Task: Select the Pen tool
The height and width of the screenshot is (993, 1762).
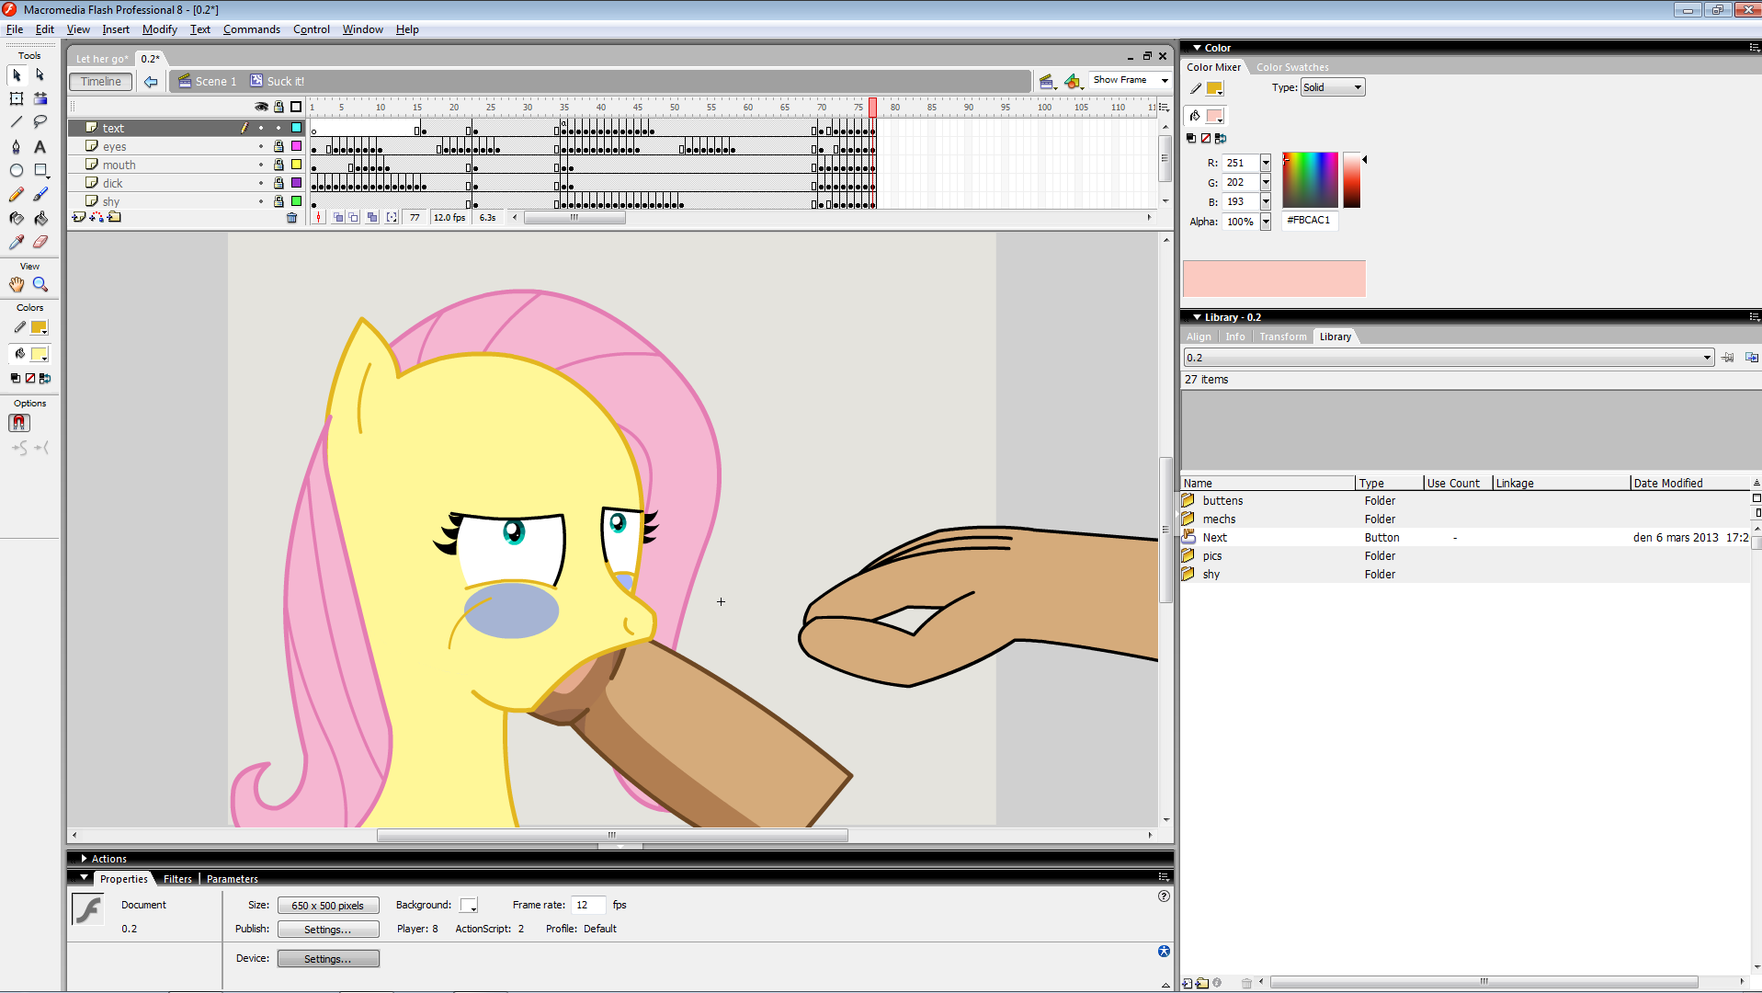Action: coord(17,146)
